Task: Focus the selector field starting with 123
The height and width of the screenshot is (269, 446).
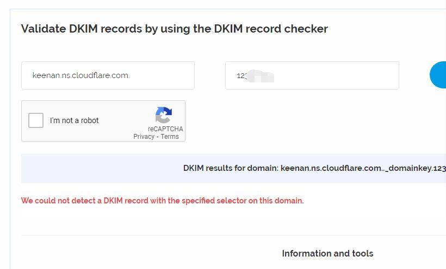Action: point(312,75)
